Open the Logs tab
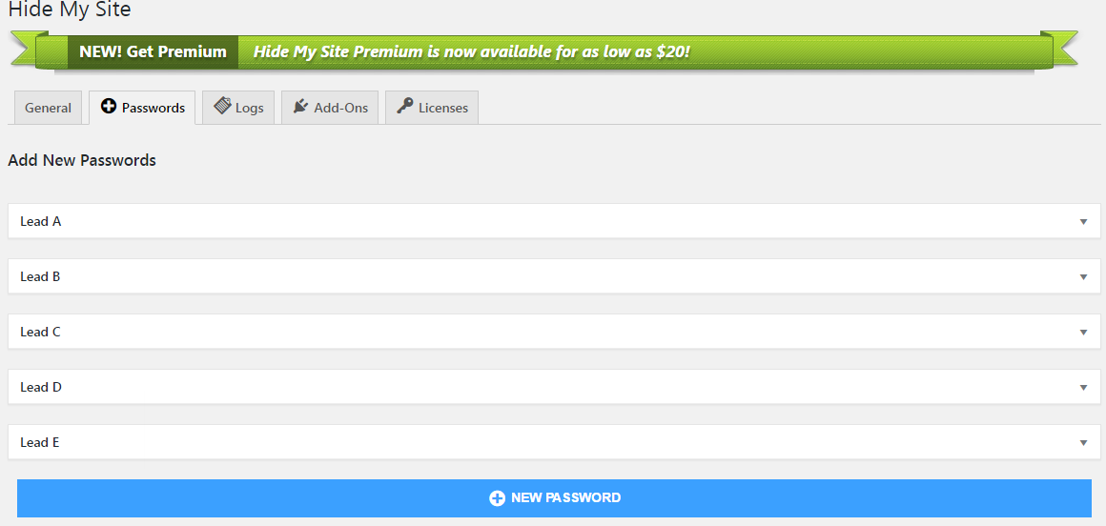1106x526 pixels. point(249,108)
